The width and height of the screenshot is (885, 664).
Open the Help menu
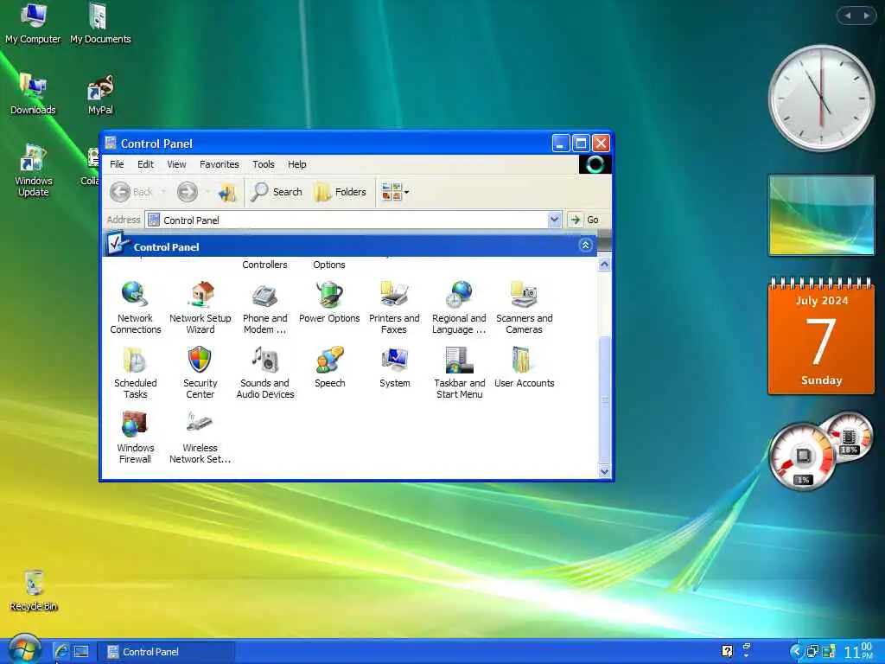(297, 164)
